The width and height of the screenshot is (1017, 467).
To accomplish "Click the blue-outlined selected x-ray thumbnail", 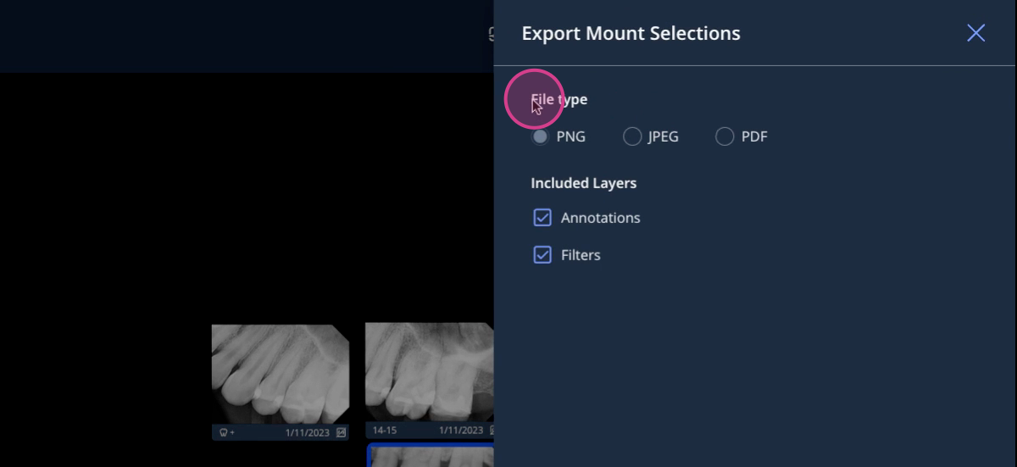I will [x=431, y=455].
